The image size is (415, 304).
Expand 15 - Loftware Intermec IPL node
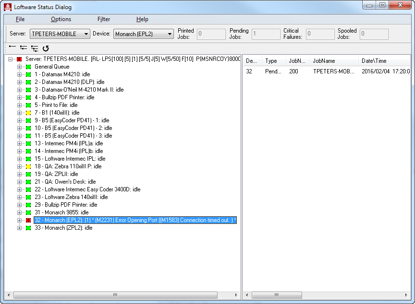pos(19,159)
